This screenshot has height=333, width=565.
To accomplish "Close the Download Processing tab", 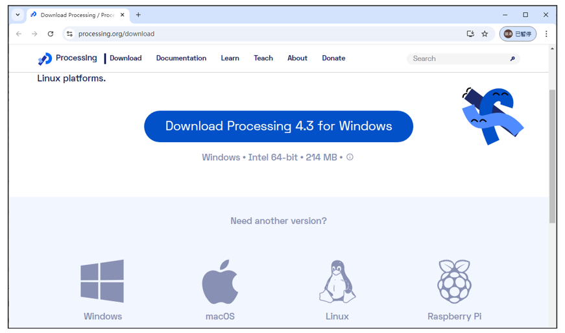I will coord(122,15).
